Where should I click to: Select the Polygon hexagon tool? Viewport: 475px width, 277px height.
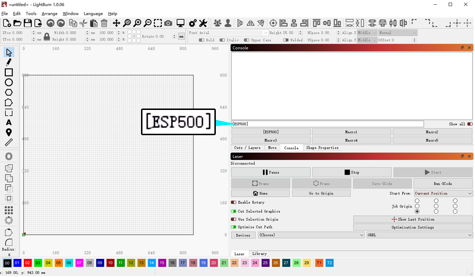(9, 92)
